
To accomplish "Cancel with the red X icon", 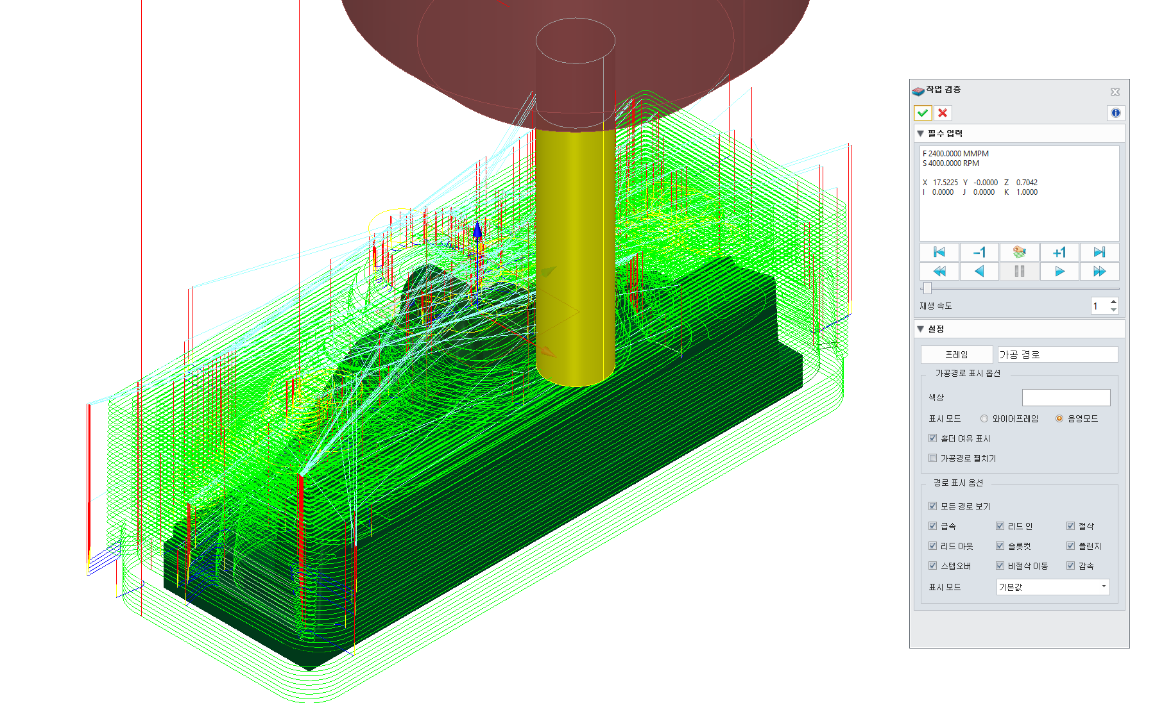I will point(943,113).
